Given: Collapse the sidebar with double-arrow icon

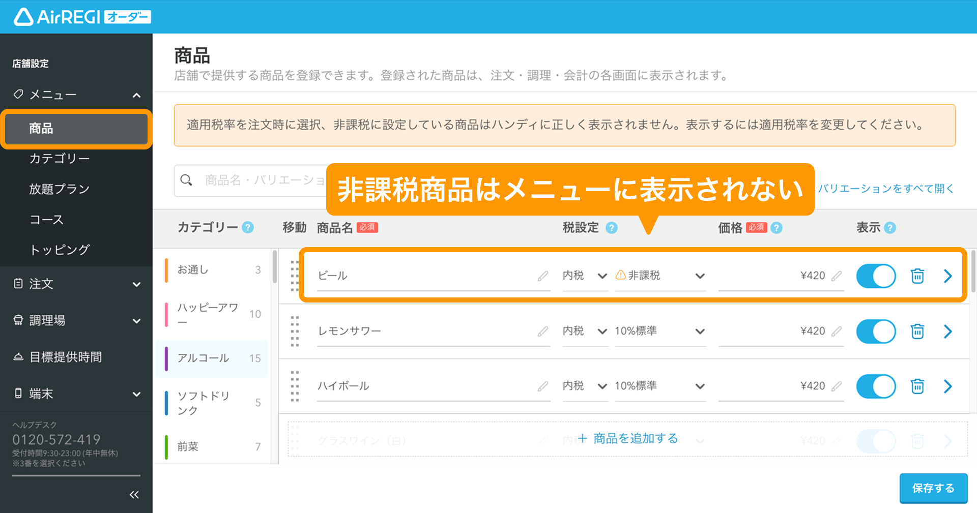Looking at the screenshot, I should click(134, 495).
